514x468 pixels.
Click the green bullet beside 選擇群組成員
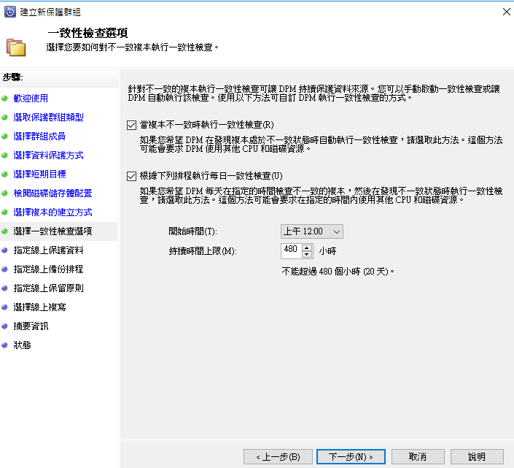(4, 137)
